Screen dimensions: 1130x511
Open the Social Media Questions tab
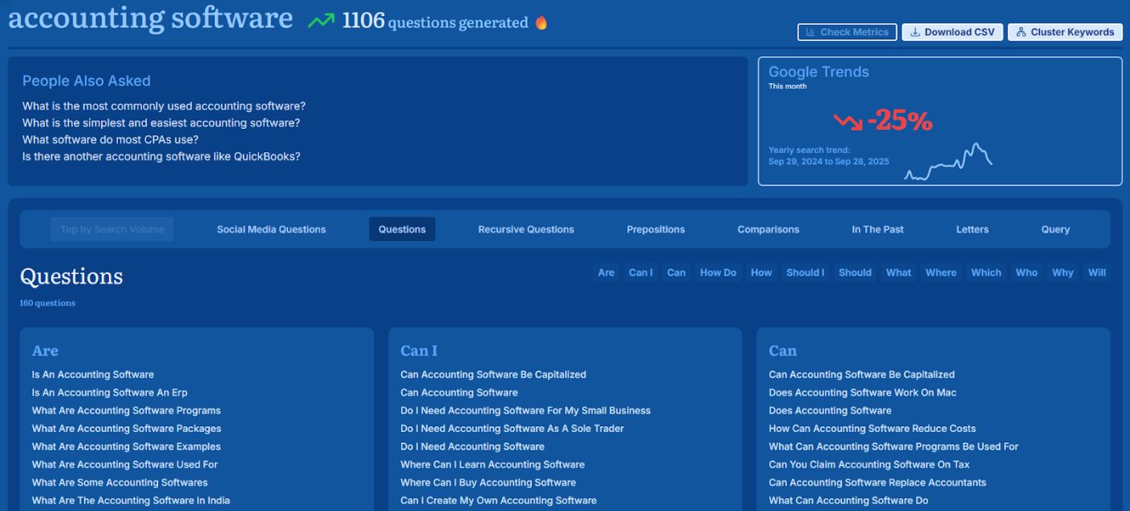click(x=271, y=230)
